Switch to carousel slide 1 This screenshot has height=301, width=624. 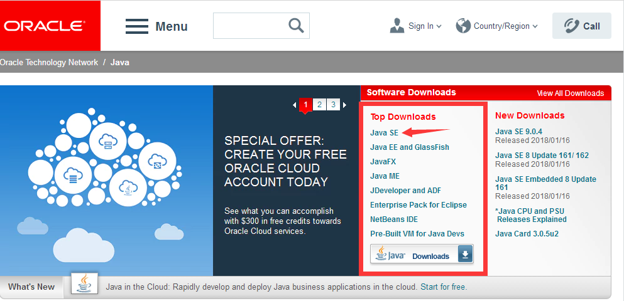point(305,105)
